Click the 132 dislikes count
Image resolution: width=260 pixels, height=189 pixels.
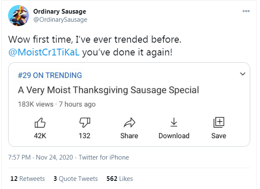84,136
